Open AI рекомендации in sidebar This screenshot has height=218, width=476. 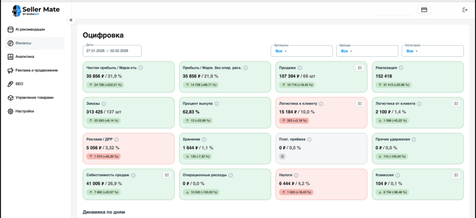click(x=34, y=29)
